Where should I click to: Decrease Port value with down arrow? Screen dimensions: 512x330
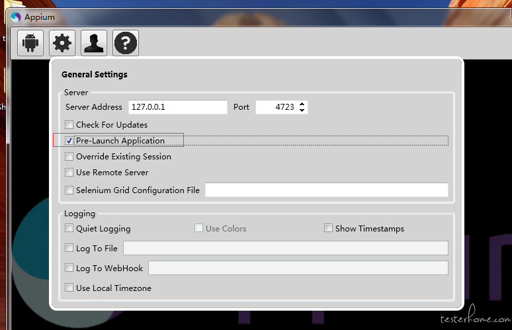click(302, 110)
